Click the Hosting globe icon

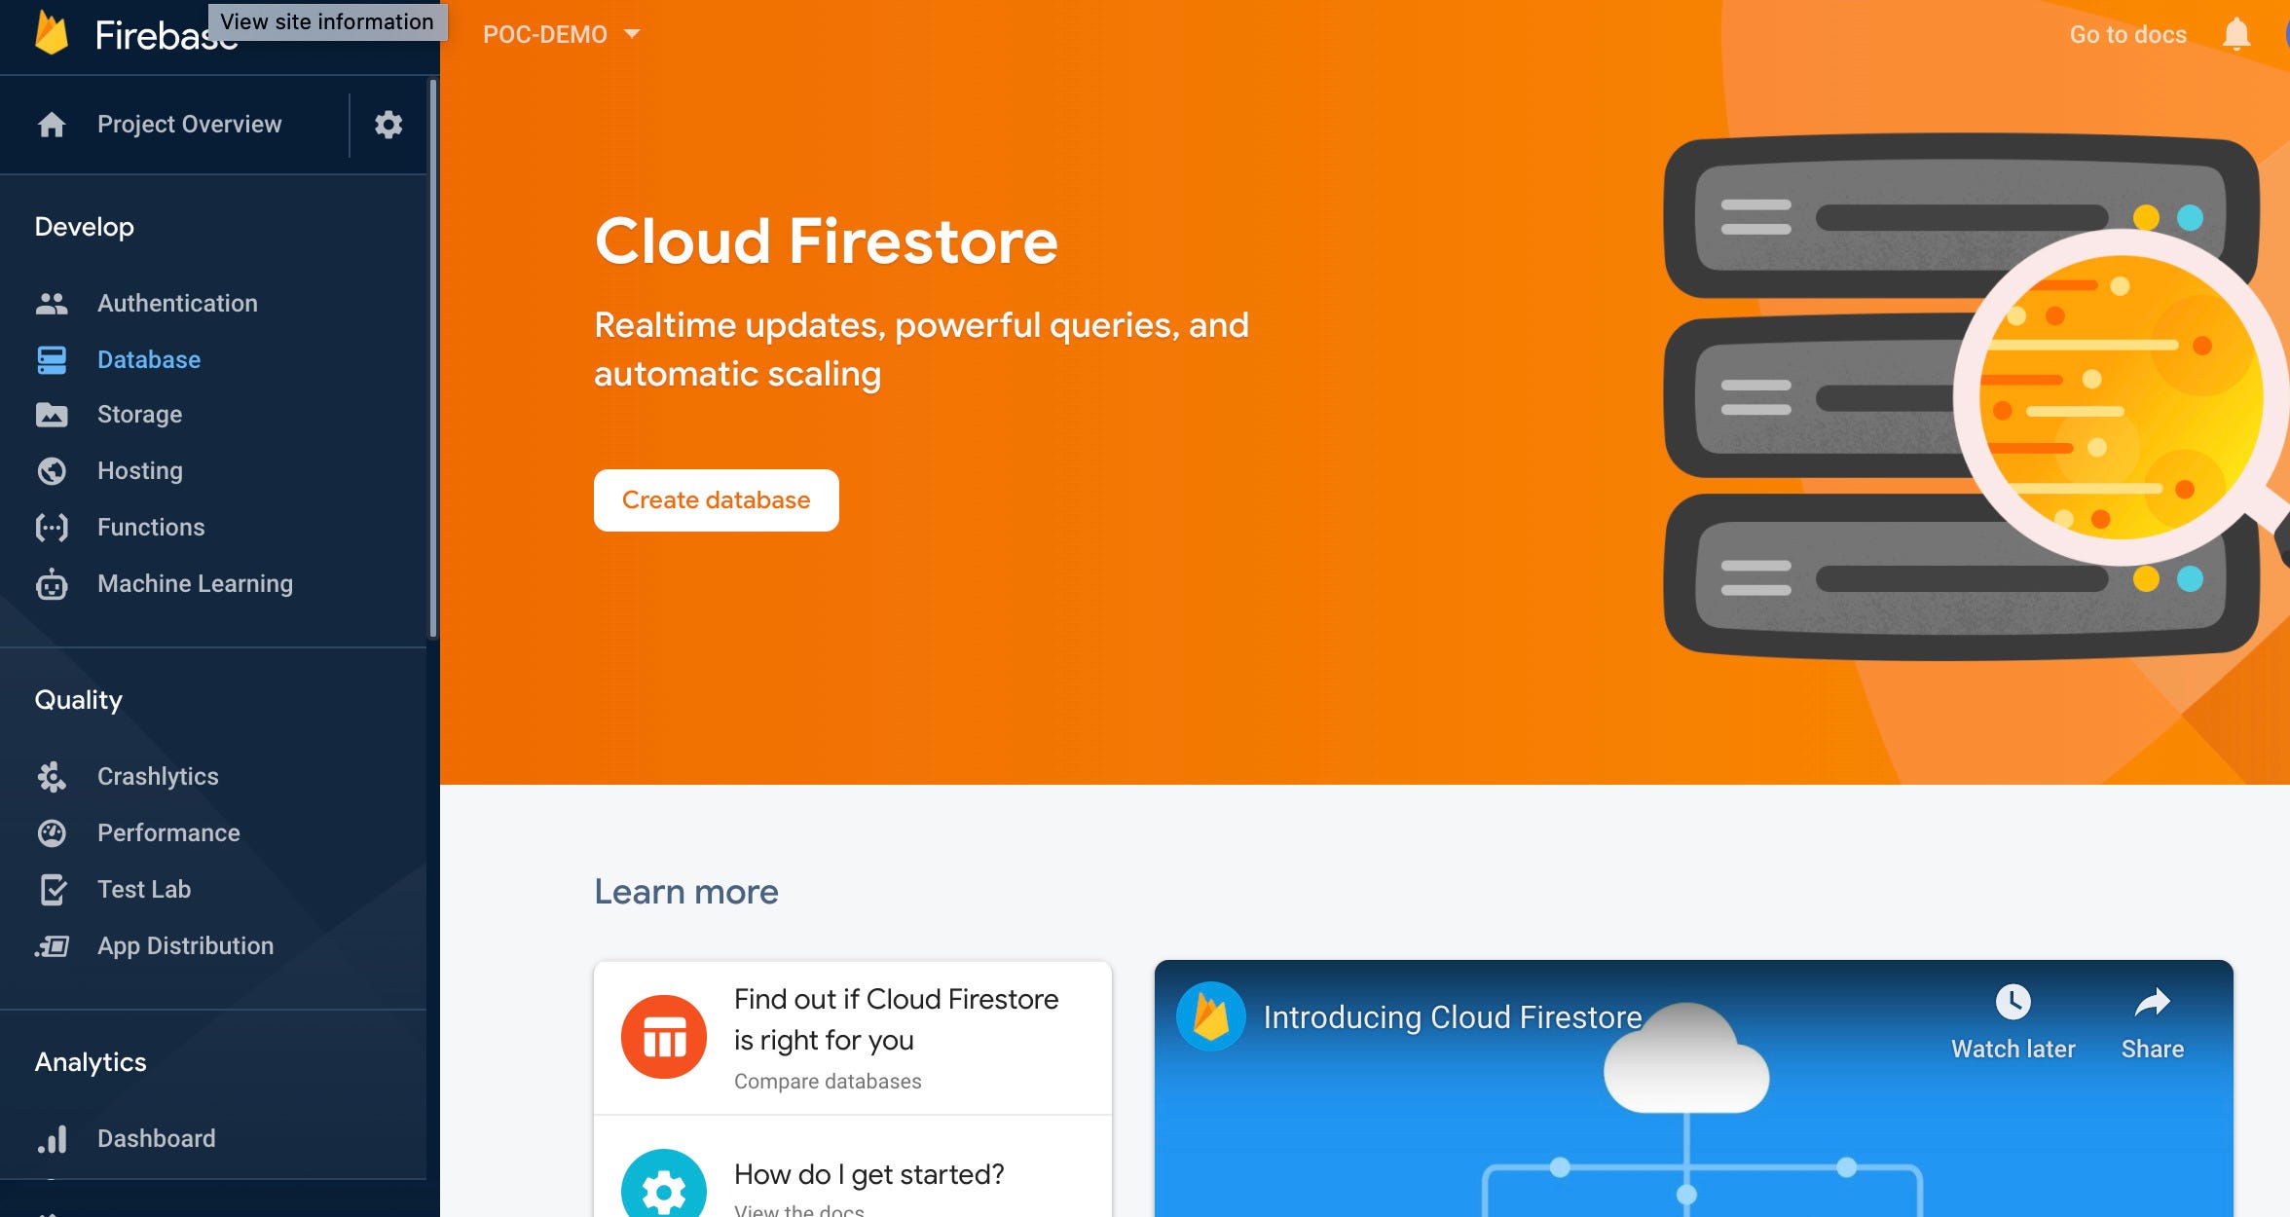tap(52, 471)
